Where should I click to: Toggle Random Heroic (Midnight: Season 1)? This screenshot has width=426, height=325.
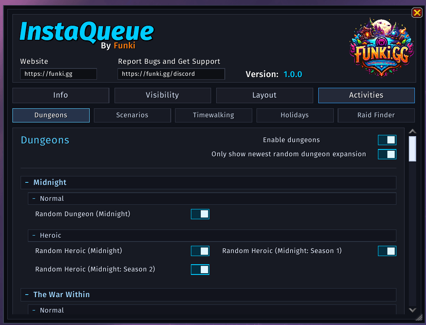coord(387,251)
